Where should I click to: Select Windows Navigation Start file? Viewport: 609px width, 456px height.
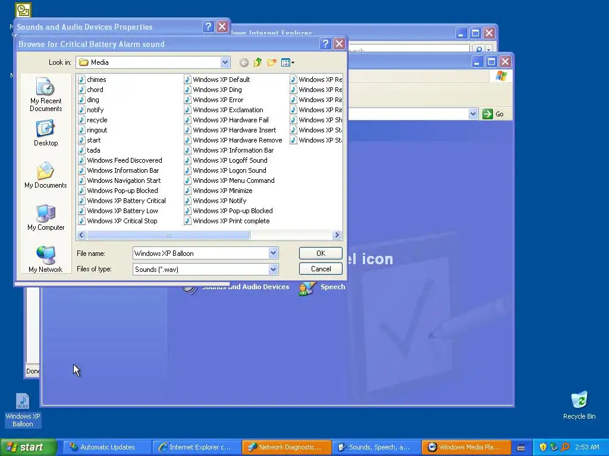[119, 180]
